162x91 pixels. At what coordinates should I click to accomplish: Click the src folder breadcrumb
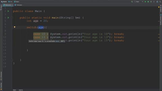click(x=10, y=2)
